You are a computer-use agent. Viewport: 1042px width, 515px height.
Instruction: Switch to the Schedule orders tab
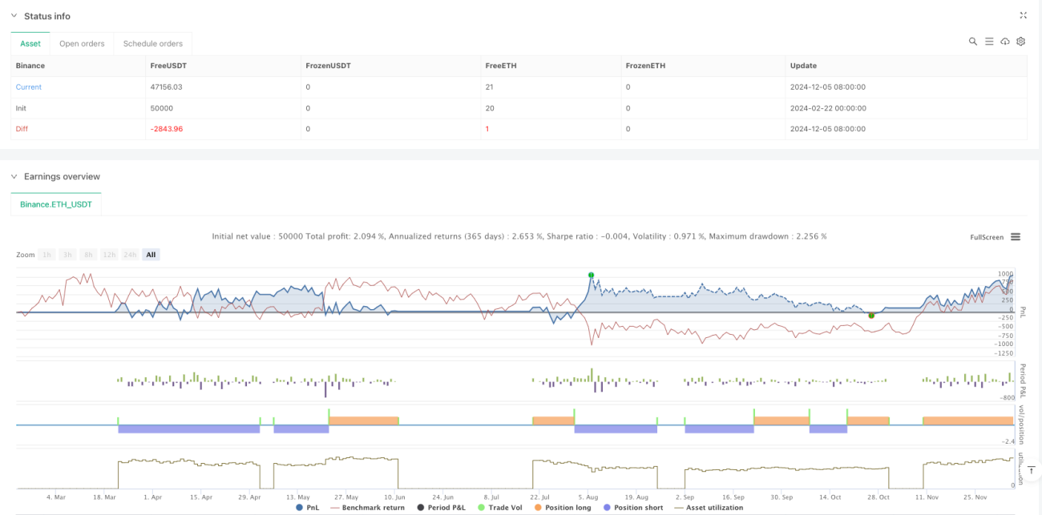153,43
